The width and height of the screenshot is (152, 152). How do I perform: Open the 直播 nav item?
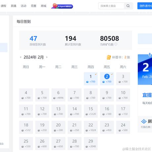pyautogui.click(x=14, y=6)
